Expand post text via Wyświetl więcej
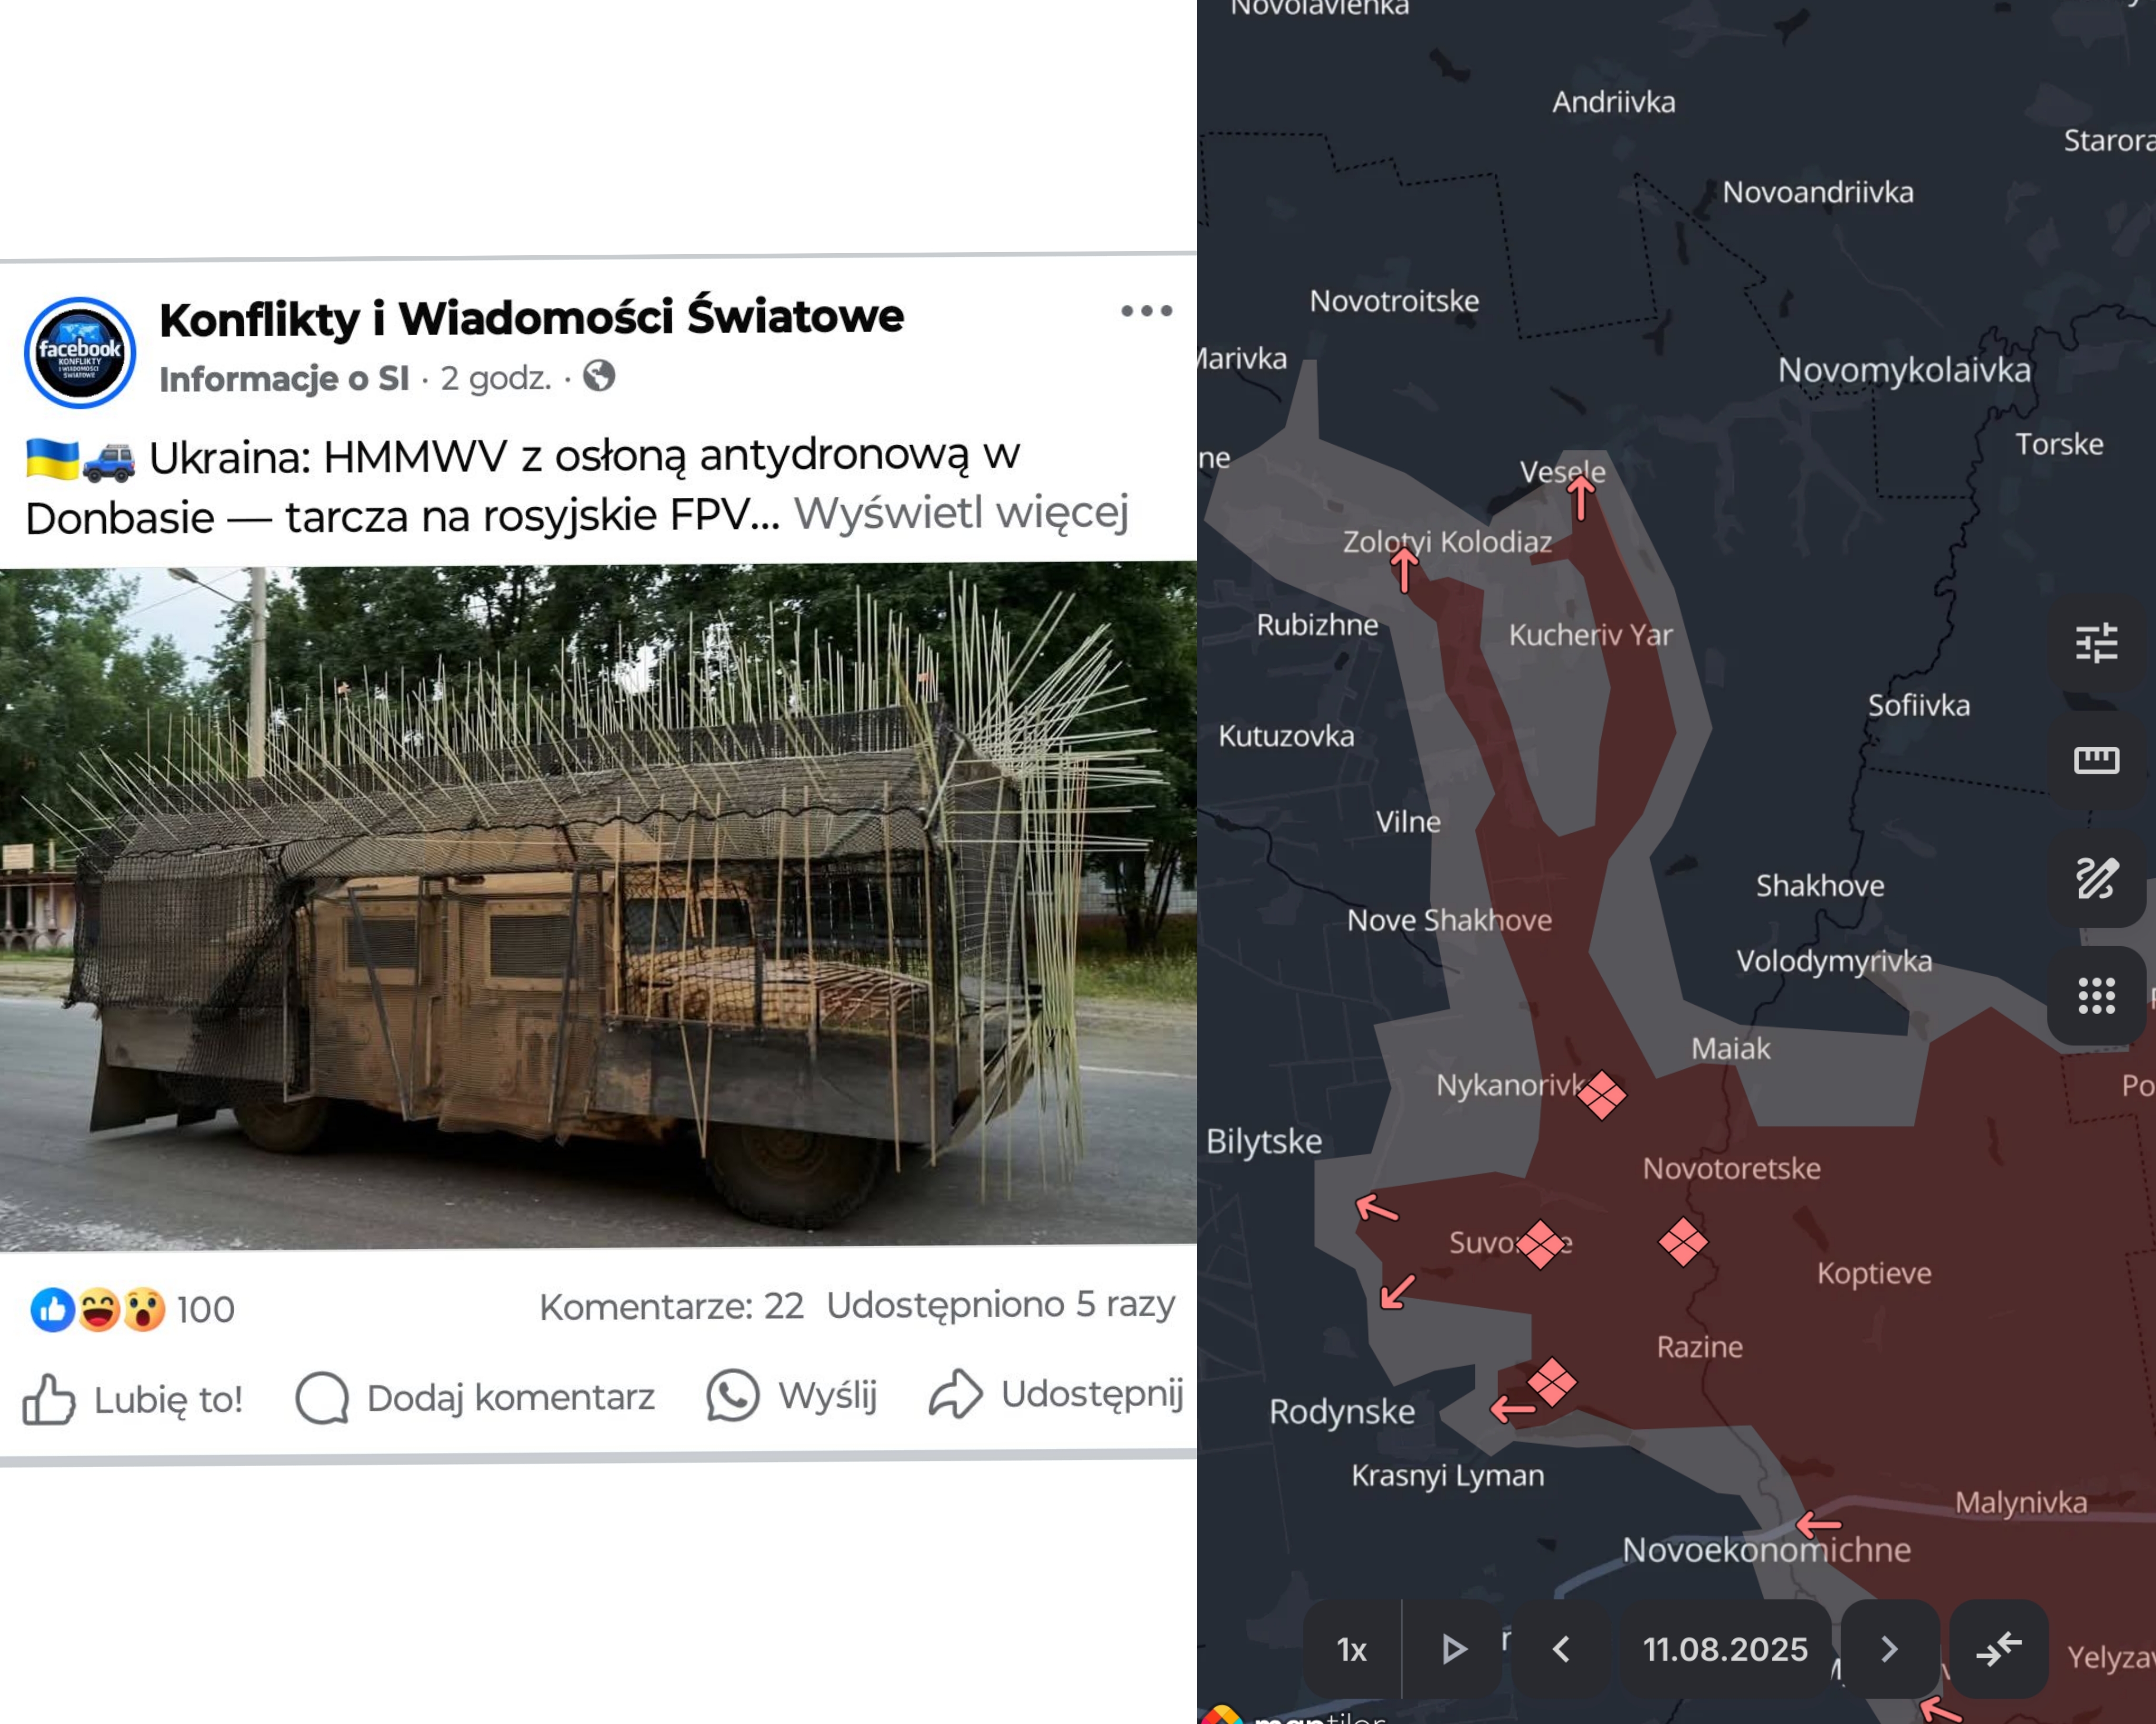Screen dimensions: 2156x1724 click(x=961, y=513)
